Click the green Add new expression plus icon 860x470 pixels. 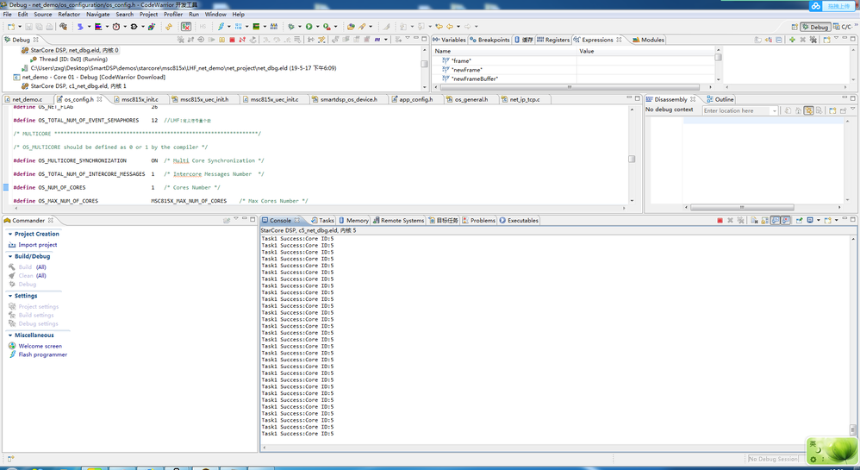792,40
